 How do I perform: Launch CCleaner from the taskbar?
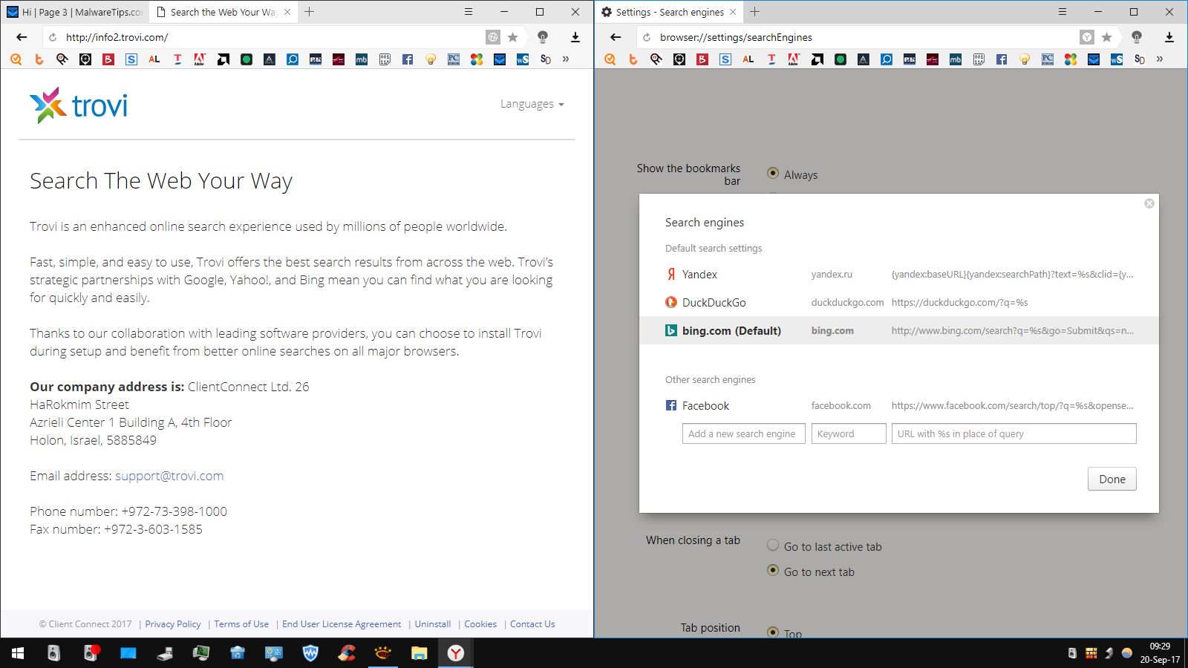click(347, 653)
